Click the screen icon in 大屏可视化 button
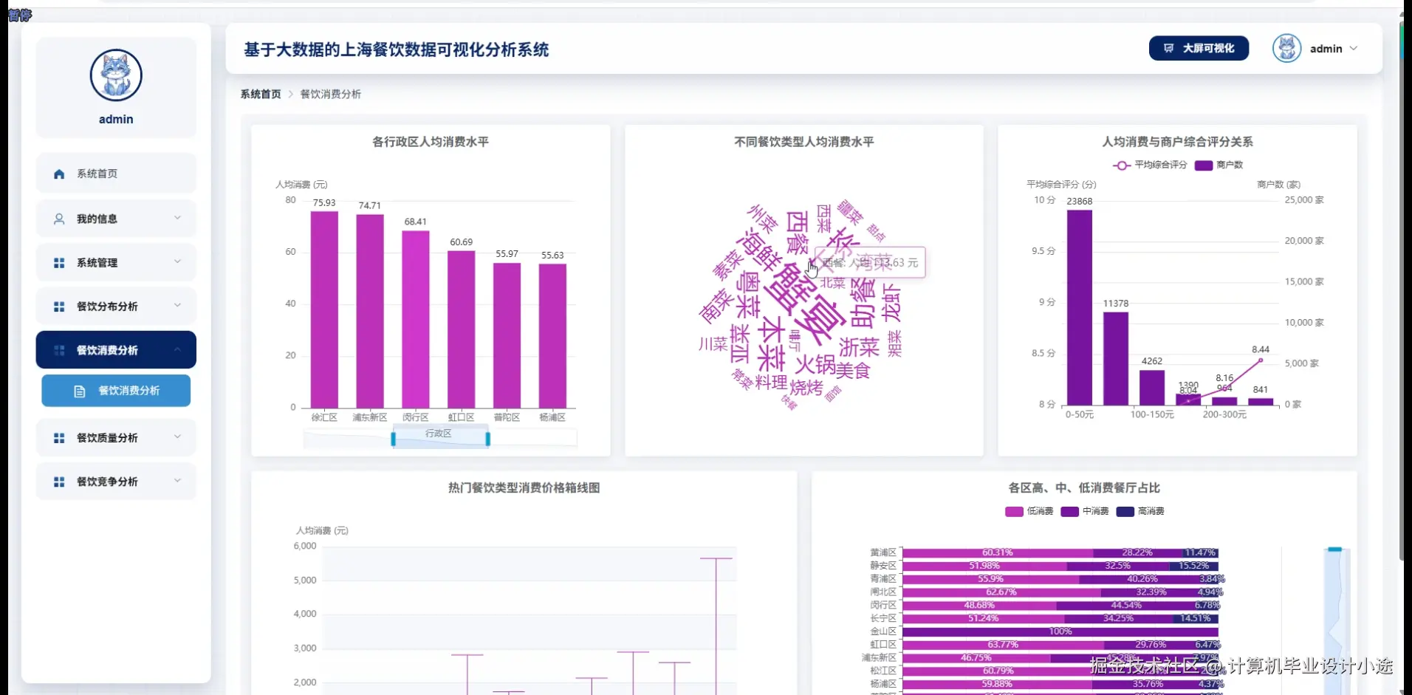This screenshot has height=695, width=1412. tap(1168, 49)
